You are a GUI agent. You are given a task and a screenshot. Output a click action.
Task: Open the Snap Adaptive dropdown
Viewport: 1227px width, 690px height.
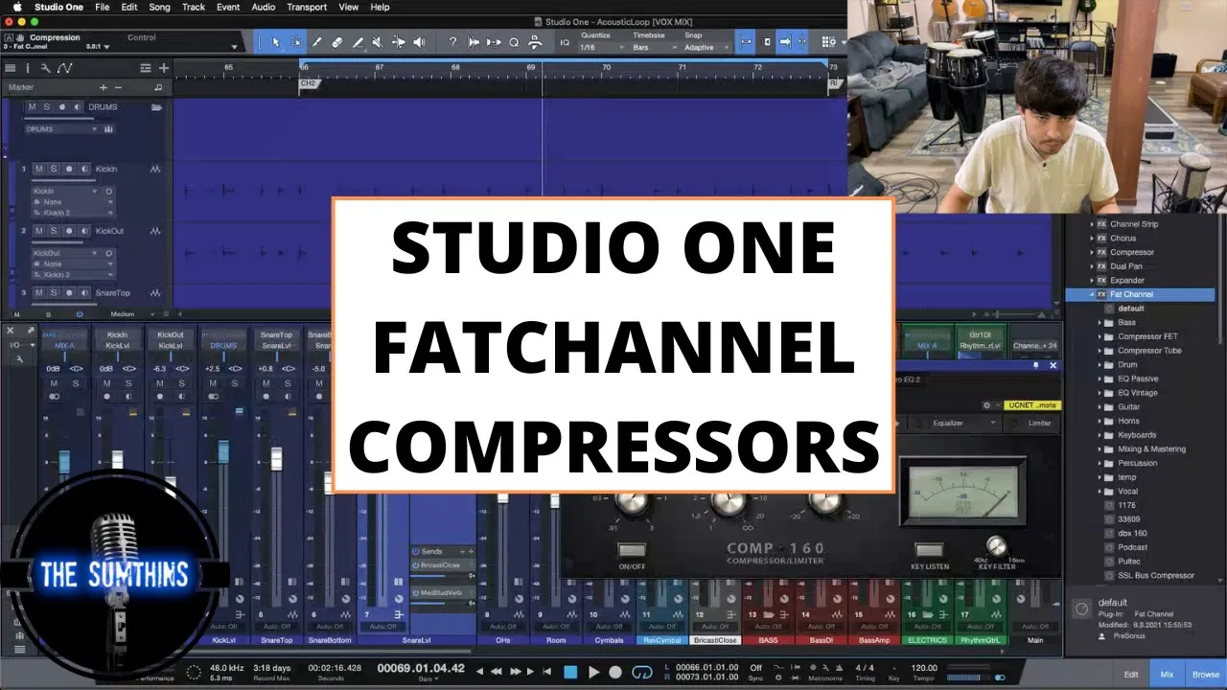click(706, 47)
